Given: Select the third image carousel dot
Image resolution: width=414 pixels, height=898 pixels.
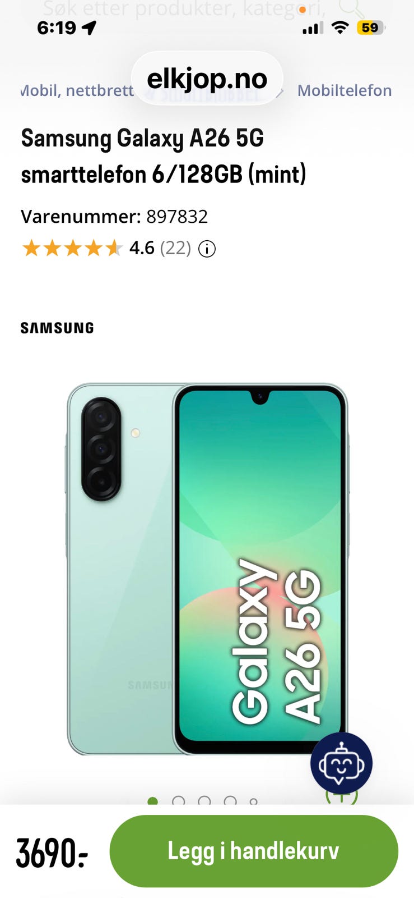Looking at the screenshot, I should pos(204,801).
